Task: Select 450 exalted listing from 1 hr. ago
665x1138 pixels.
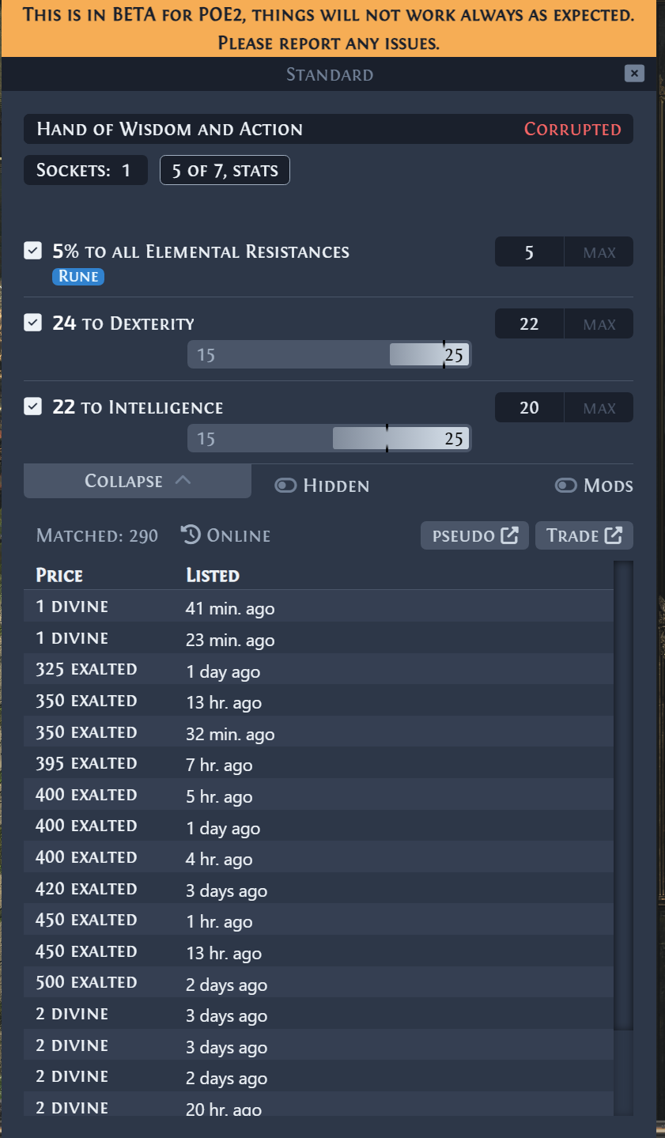Action: click(319, 920)
